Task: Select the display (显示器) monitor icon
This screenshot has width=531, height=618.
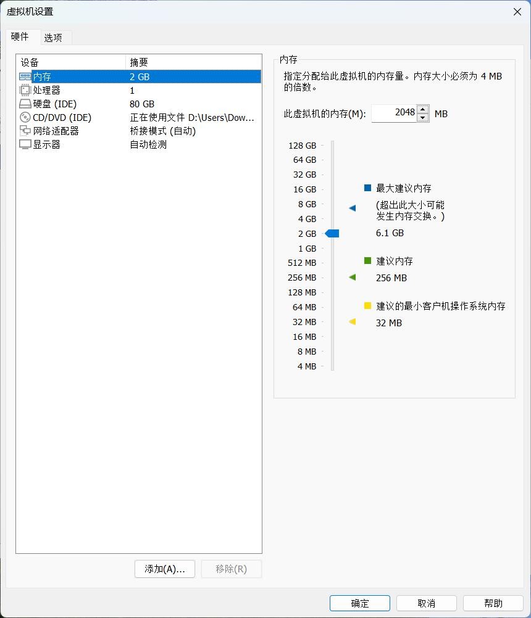Action: [25, 145]
